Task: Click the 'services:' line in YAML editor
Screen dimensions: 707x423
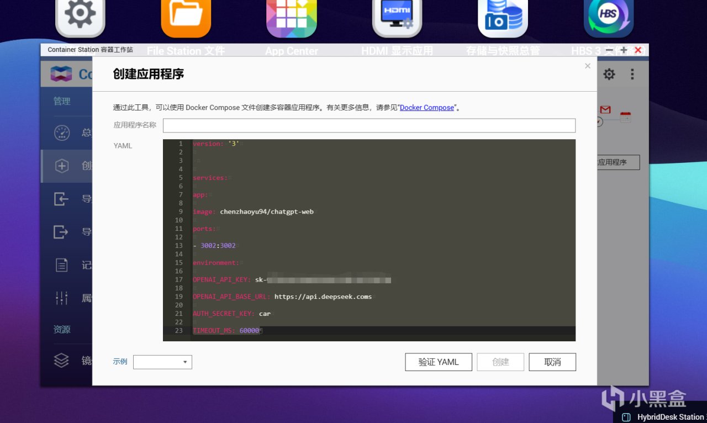Action: click(x=210, y=178)
